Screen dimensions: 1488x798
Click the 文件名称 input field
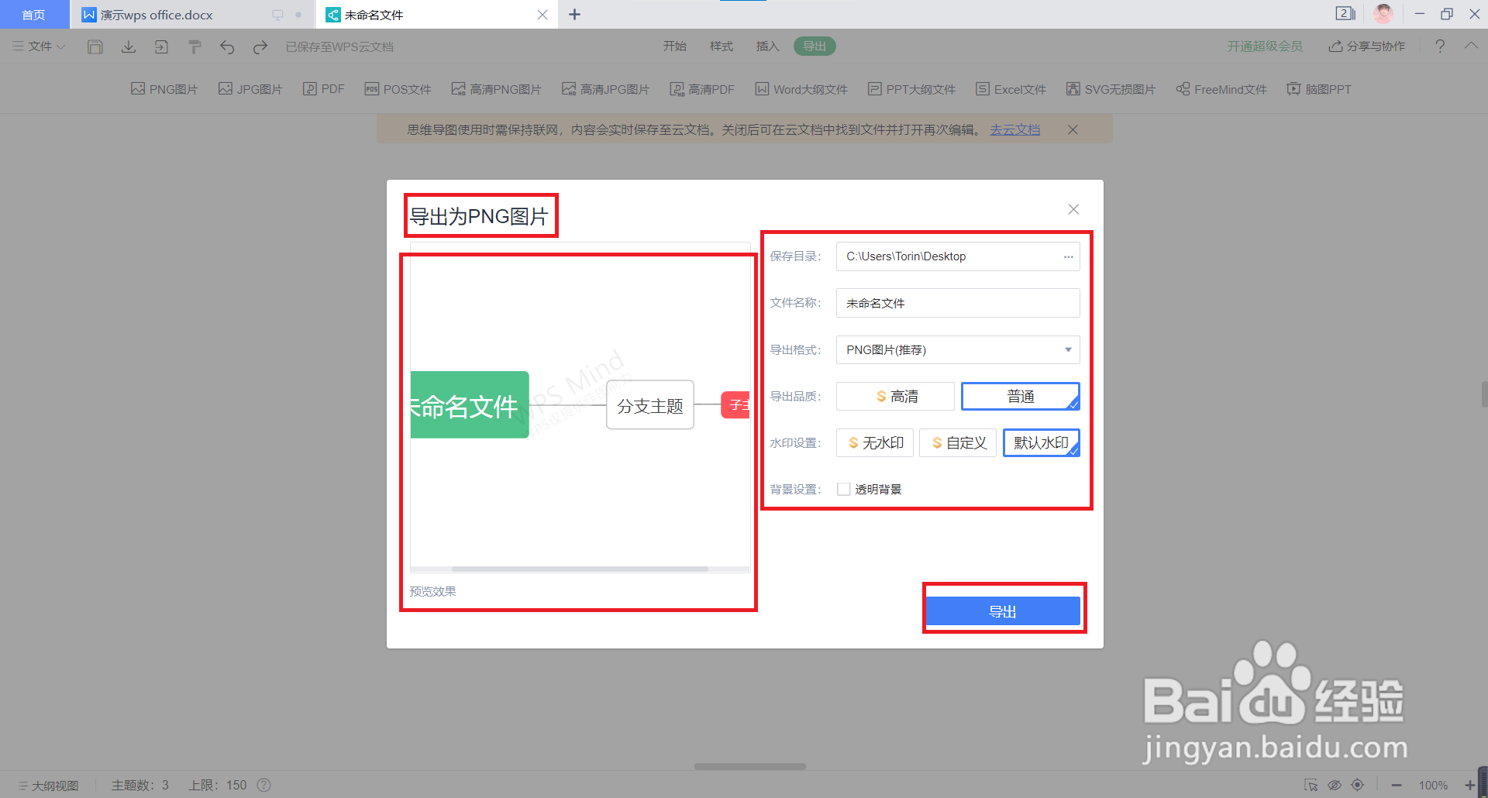[958, 303]
